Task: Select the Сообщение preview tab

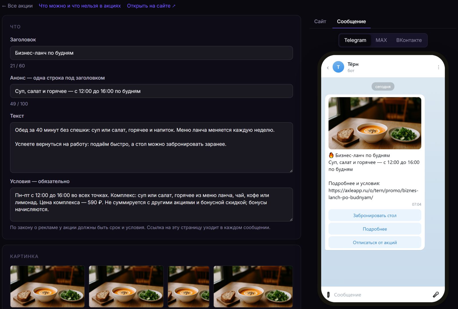Action: (x=351, y=21)
